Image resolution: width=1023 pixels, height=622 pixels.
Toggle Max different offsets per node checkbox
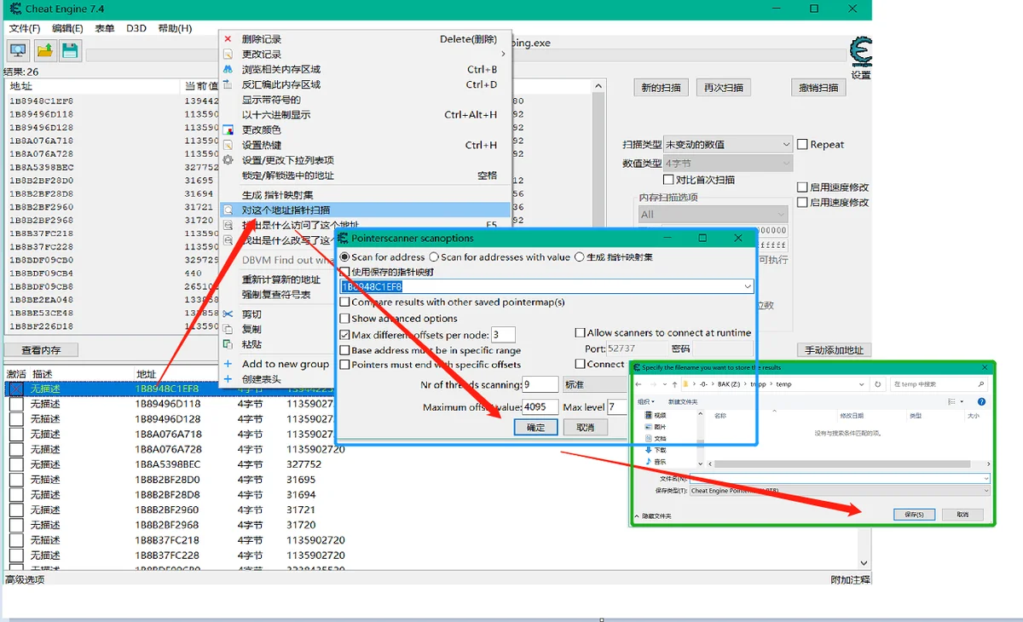[x=344, y=335]
